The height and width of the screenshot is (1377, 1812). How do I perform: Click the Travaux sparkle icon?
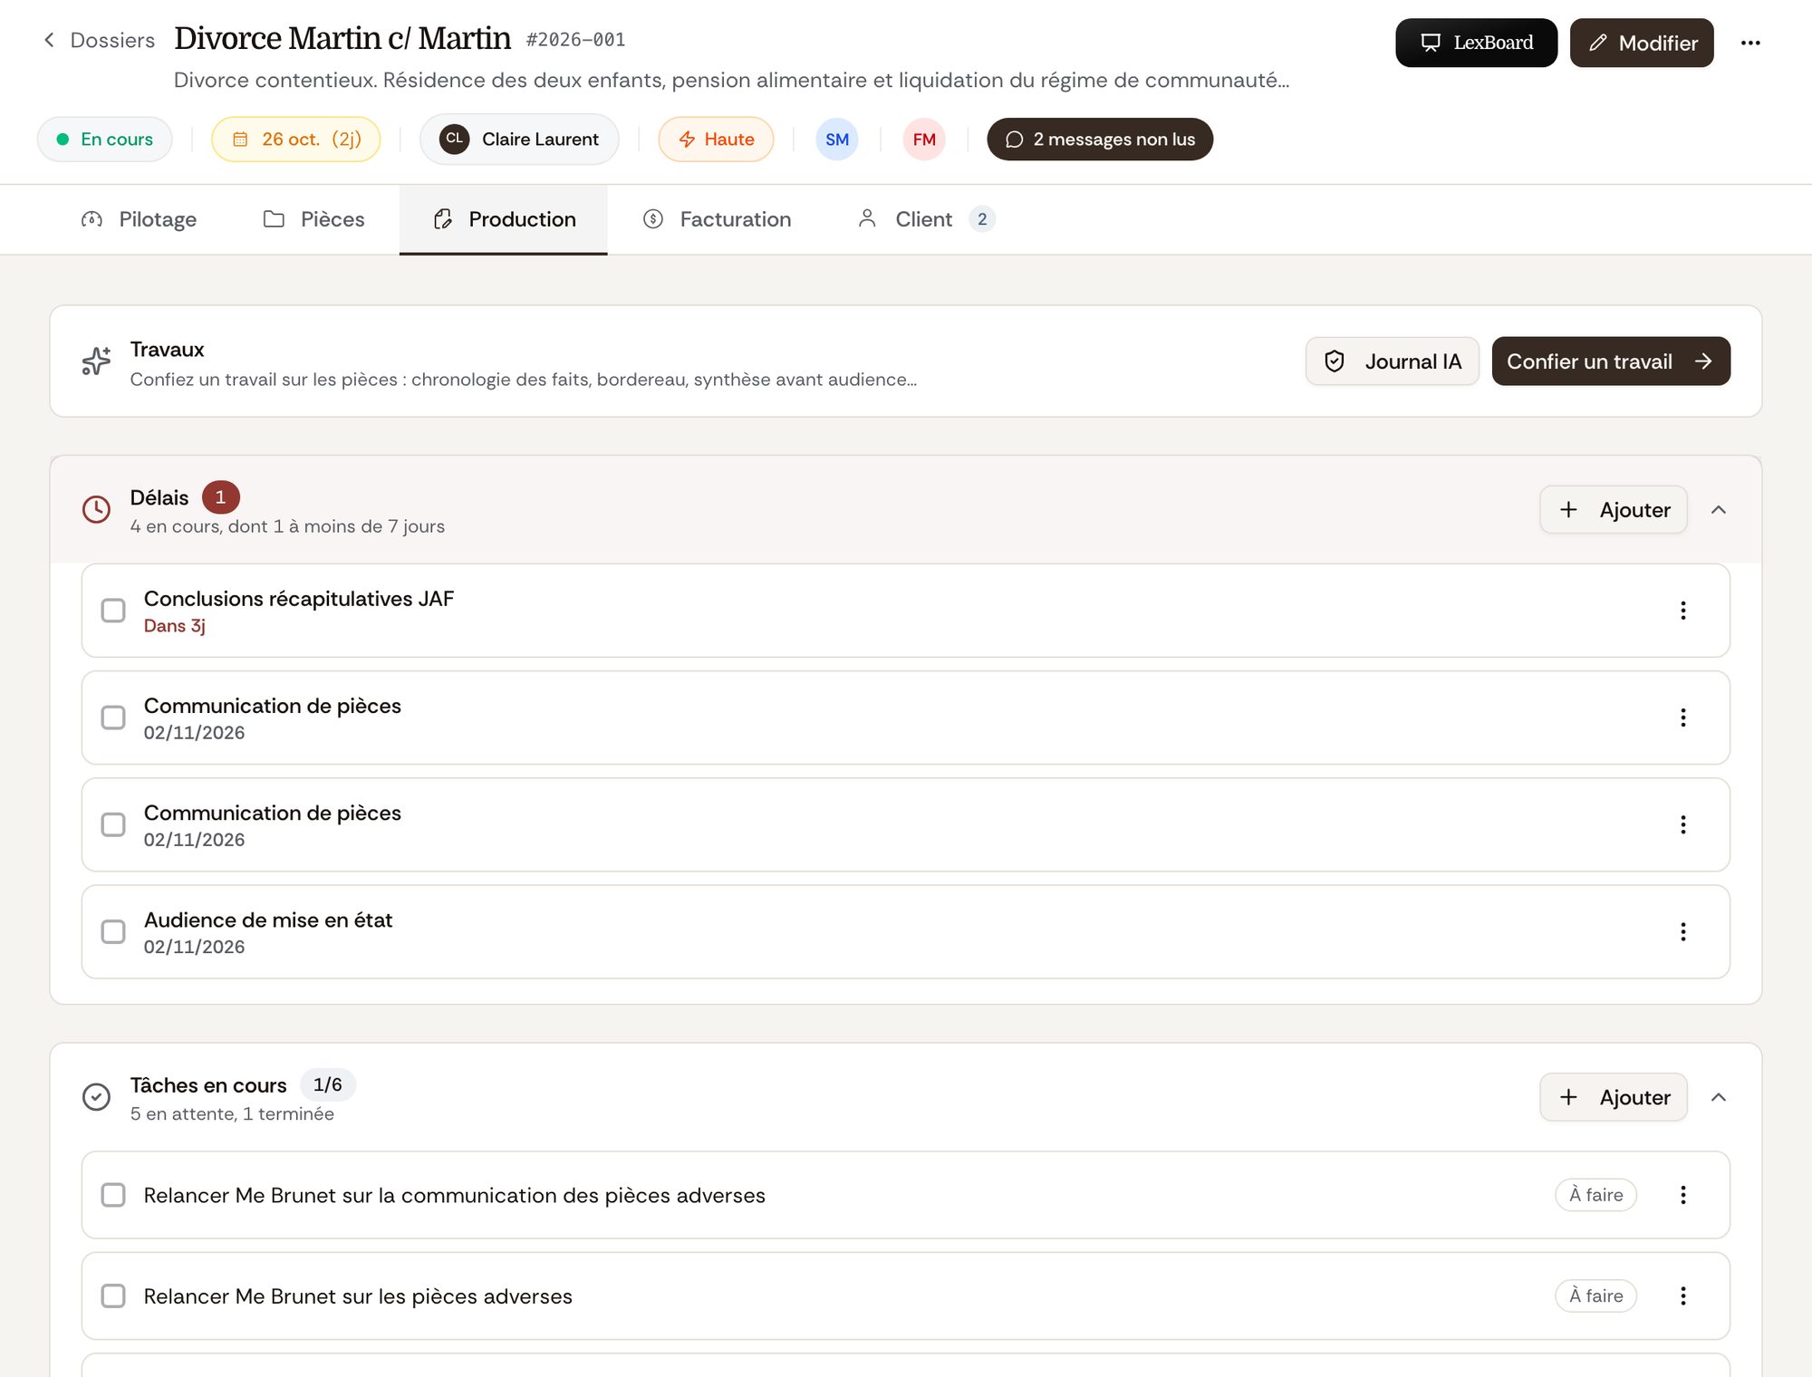click(x=96, y=361)
